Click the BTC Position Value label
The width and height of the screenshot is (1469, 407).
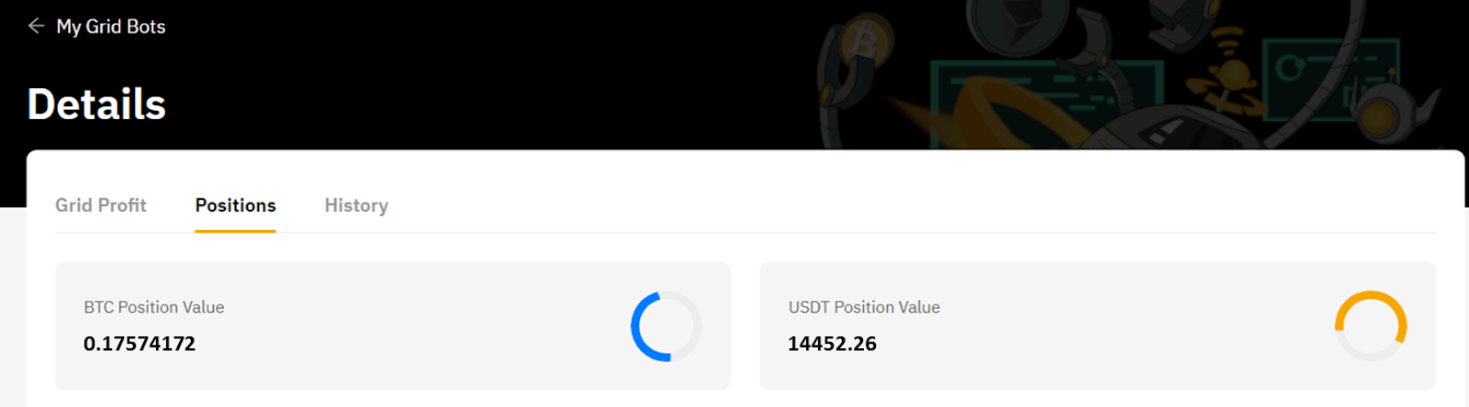tap(153, 307)
